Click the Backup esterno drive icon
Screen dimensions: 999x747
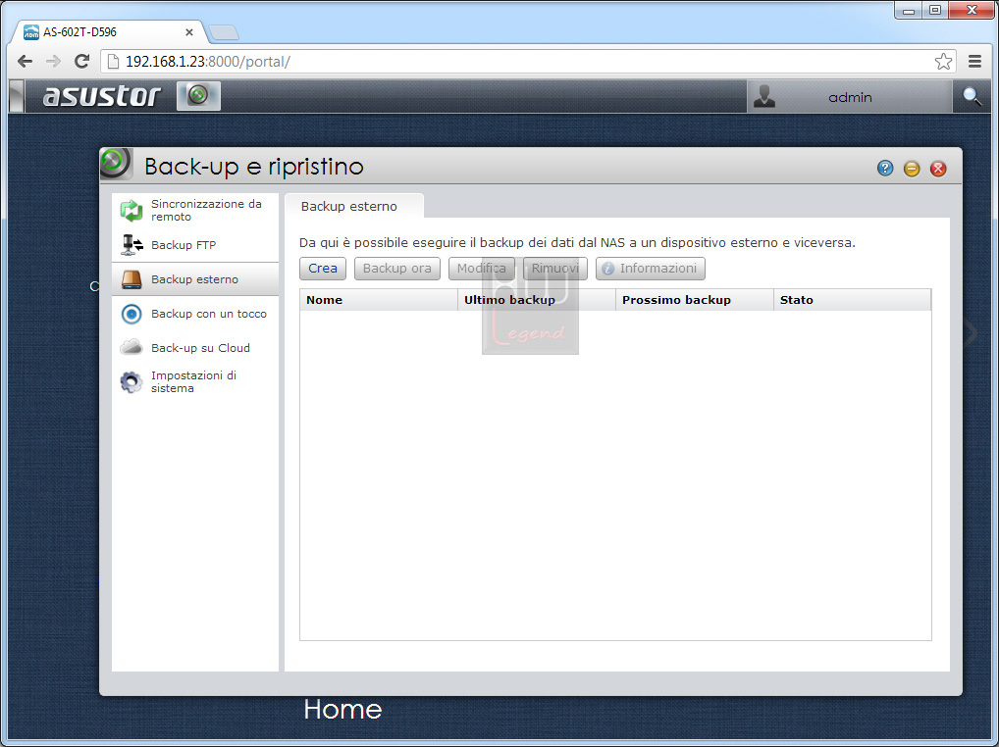131,279
